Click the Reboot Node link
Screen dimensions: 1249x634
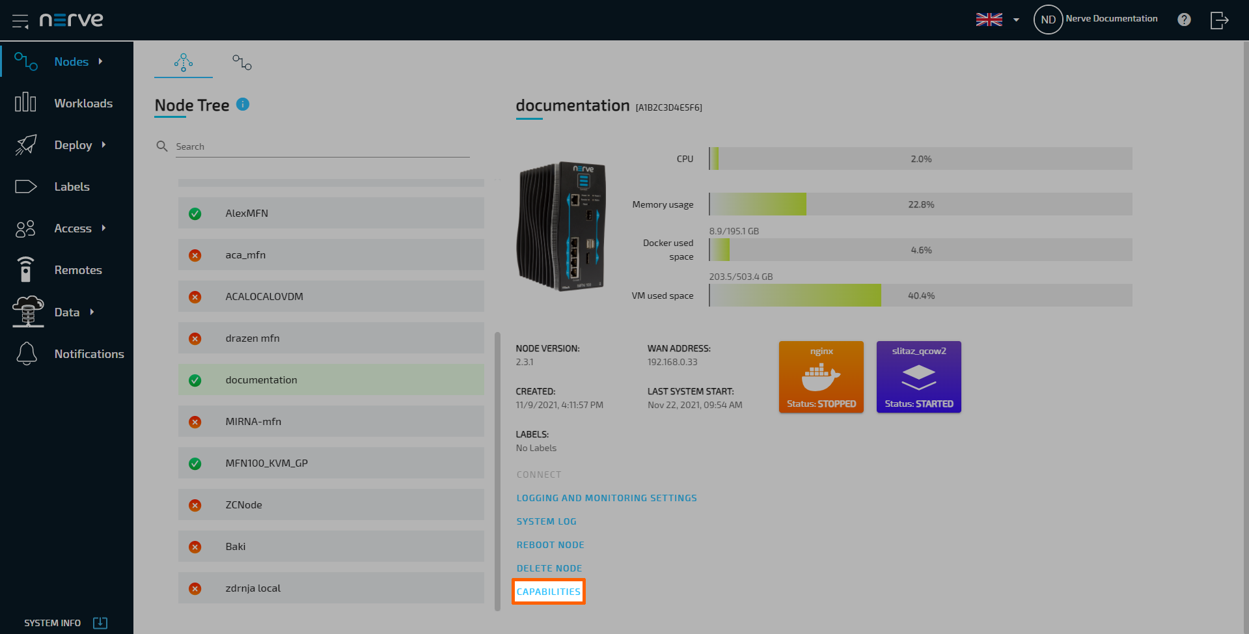click(x=550, y=545)
